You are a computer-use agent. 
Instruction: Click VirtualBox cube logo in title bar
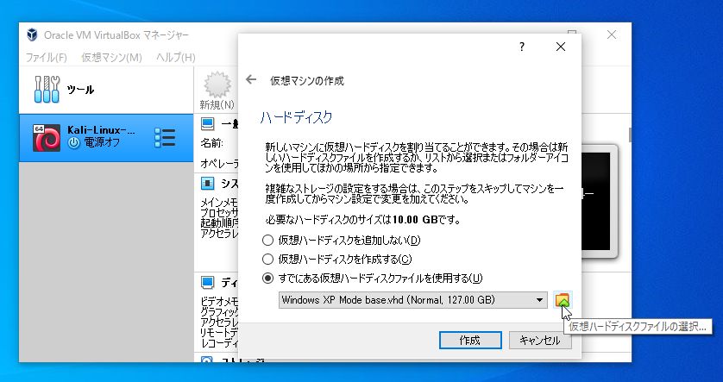point(32,34)
